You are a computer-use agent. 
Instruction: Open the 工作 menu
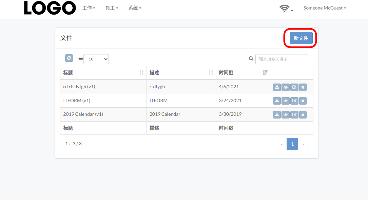pyautogui.click(x=89, y=8)
